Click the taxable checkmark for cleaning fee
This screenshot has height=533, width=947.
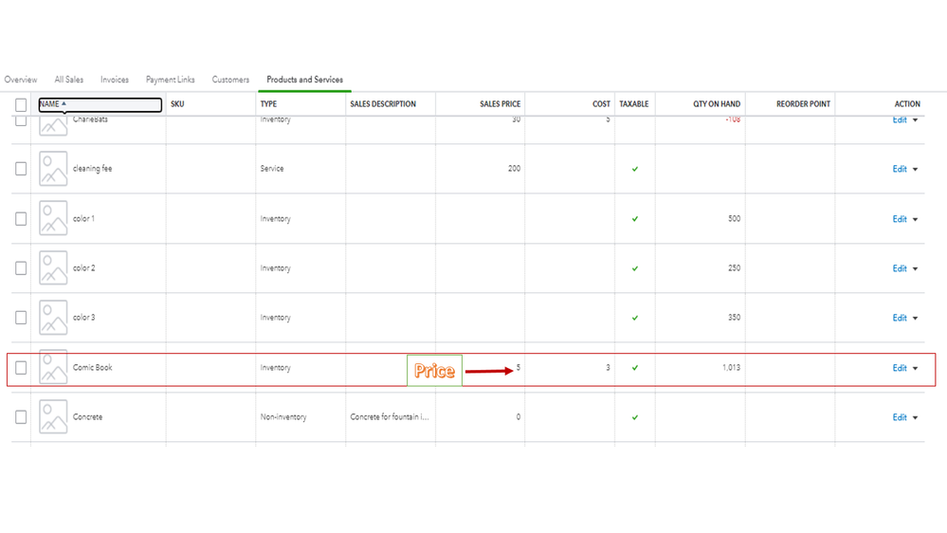coord(635,169)
